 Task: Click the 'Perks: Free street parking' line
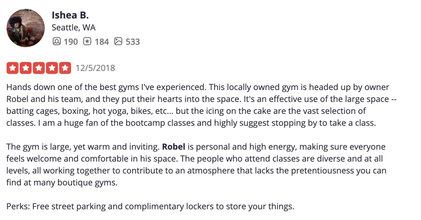point(150,206)
